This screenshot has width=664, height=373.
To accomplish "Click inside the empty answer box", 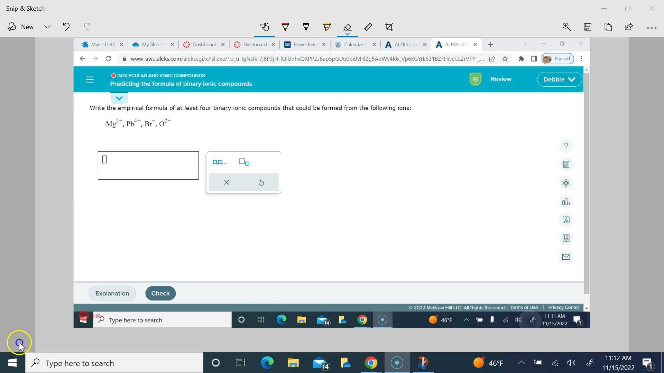I will (148, 165).
